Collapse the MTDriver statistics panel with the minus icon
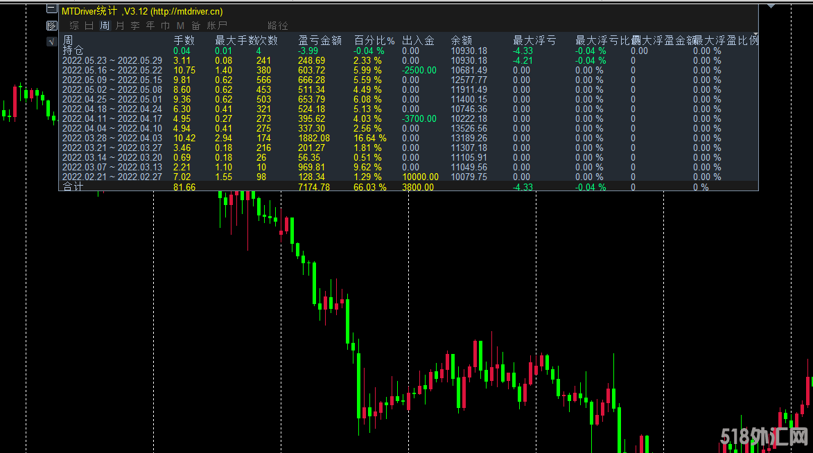The width and height of the screenshot is (813, 453). (51, 9)
